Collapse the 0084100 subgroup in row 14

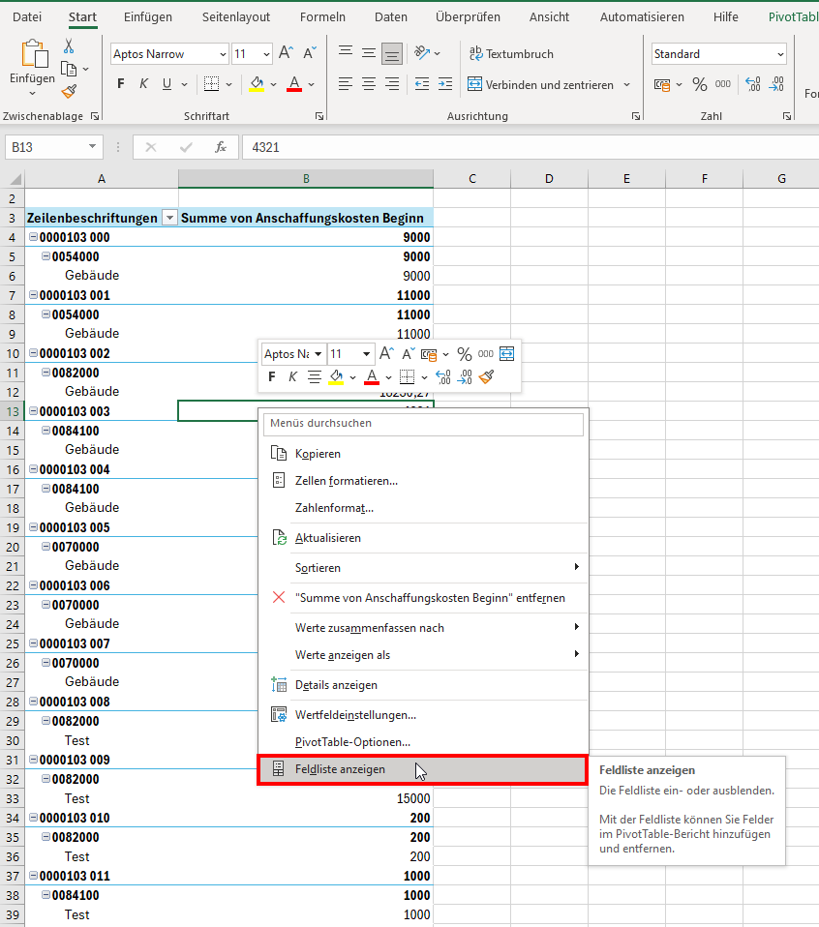[45, 431]
